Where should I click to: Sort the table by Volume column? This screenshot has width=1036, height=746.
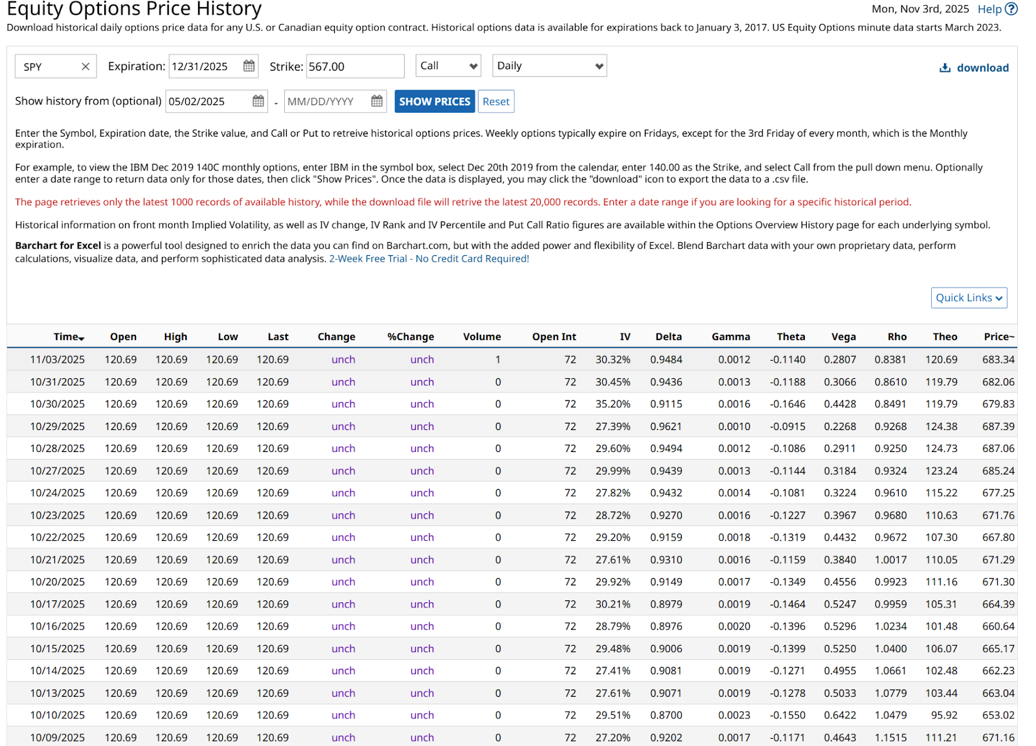(482, 337)
